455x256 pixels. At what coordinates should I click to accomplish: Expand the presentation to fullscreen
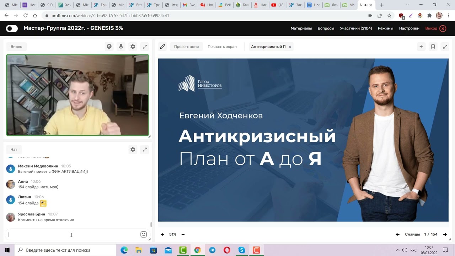pos(445,46)
